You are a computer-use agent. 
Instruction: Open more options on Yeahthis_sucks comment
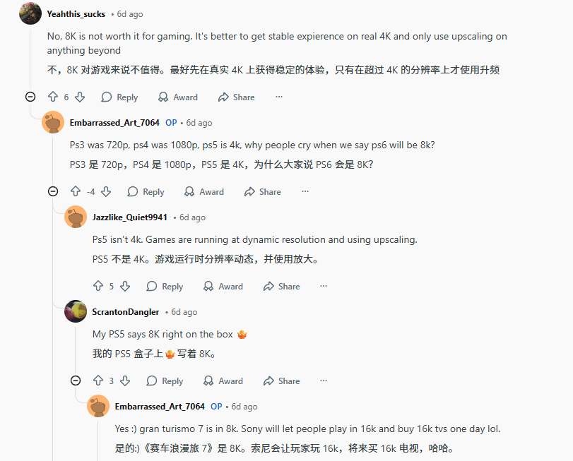click(279, 97)
